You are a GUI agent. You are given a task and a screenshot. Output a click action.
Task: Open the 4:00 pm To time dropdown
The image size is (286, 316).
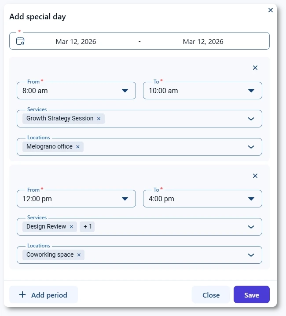(x=251, y=199)
